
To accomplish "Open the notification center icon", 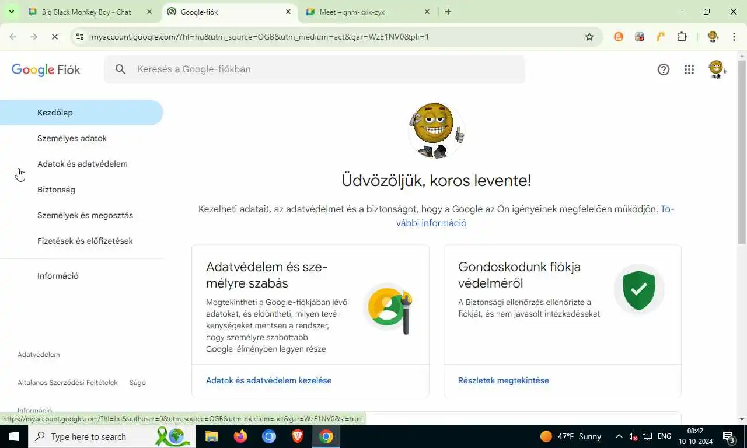I will coord(729,436).
